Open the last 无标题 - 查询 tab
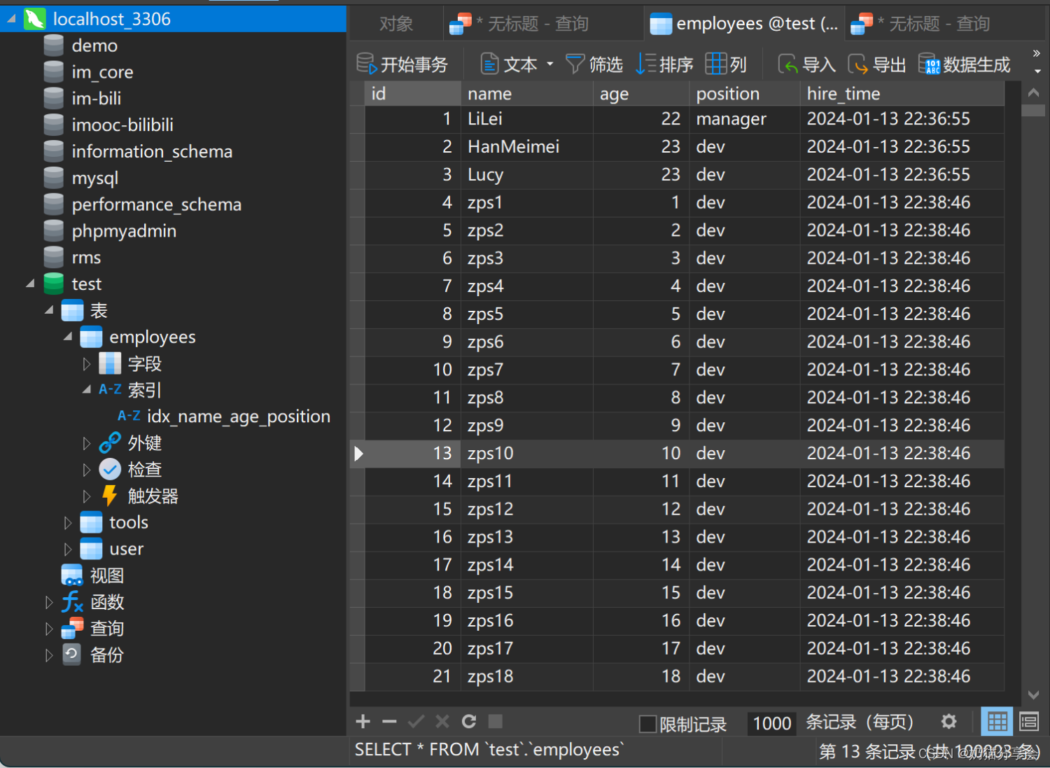Viewport: 1050px width, 768px height. click(945, 24)
